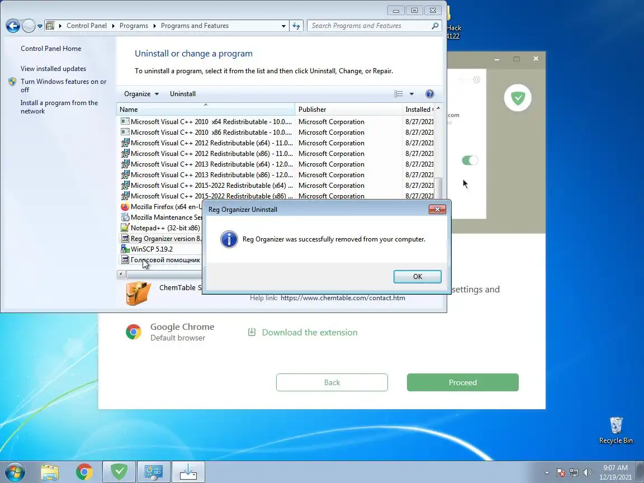
Task: Click Download the extension link
Action: point(303,332)
